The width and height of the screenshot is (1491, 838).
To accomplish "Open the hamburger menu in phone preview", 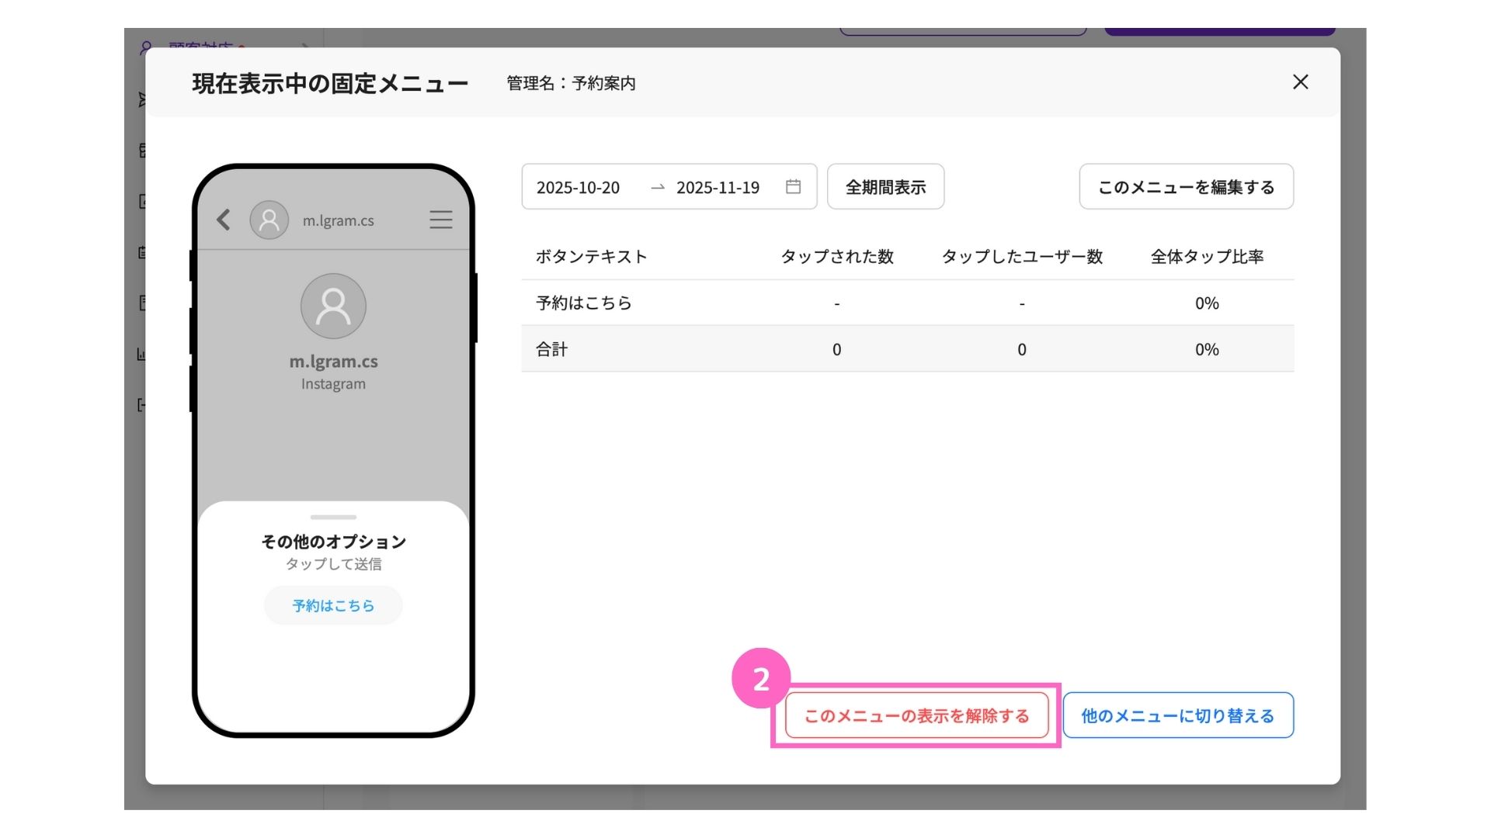I will point(440,220).
